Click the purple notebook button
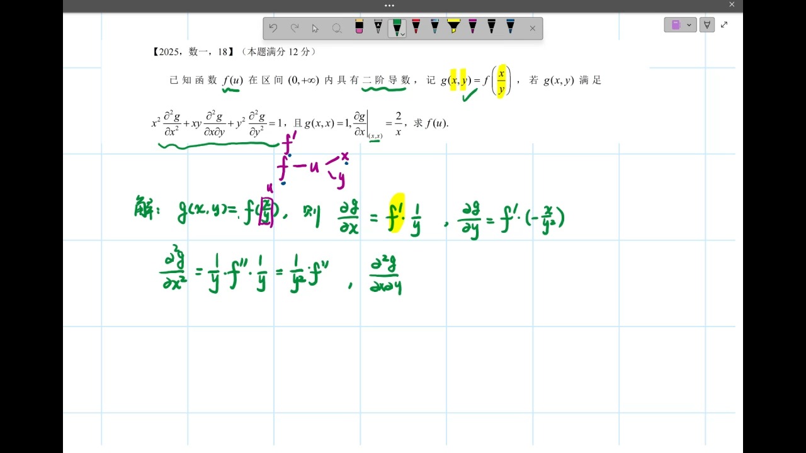The height and width of the screenshot is (453, 806). point(677,24)
